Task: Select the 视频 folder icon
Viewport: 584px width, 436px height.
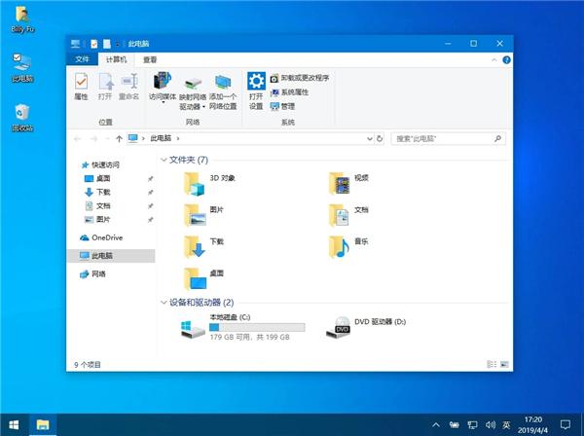Action: (x=338, y=180)
